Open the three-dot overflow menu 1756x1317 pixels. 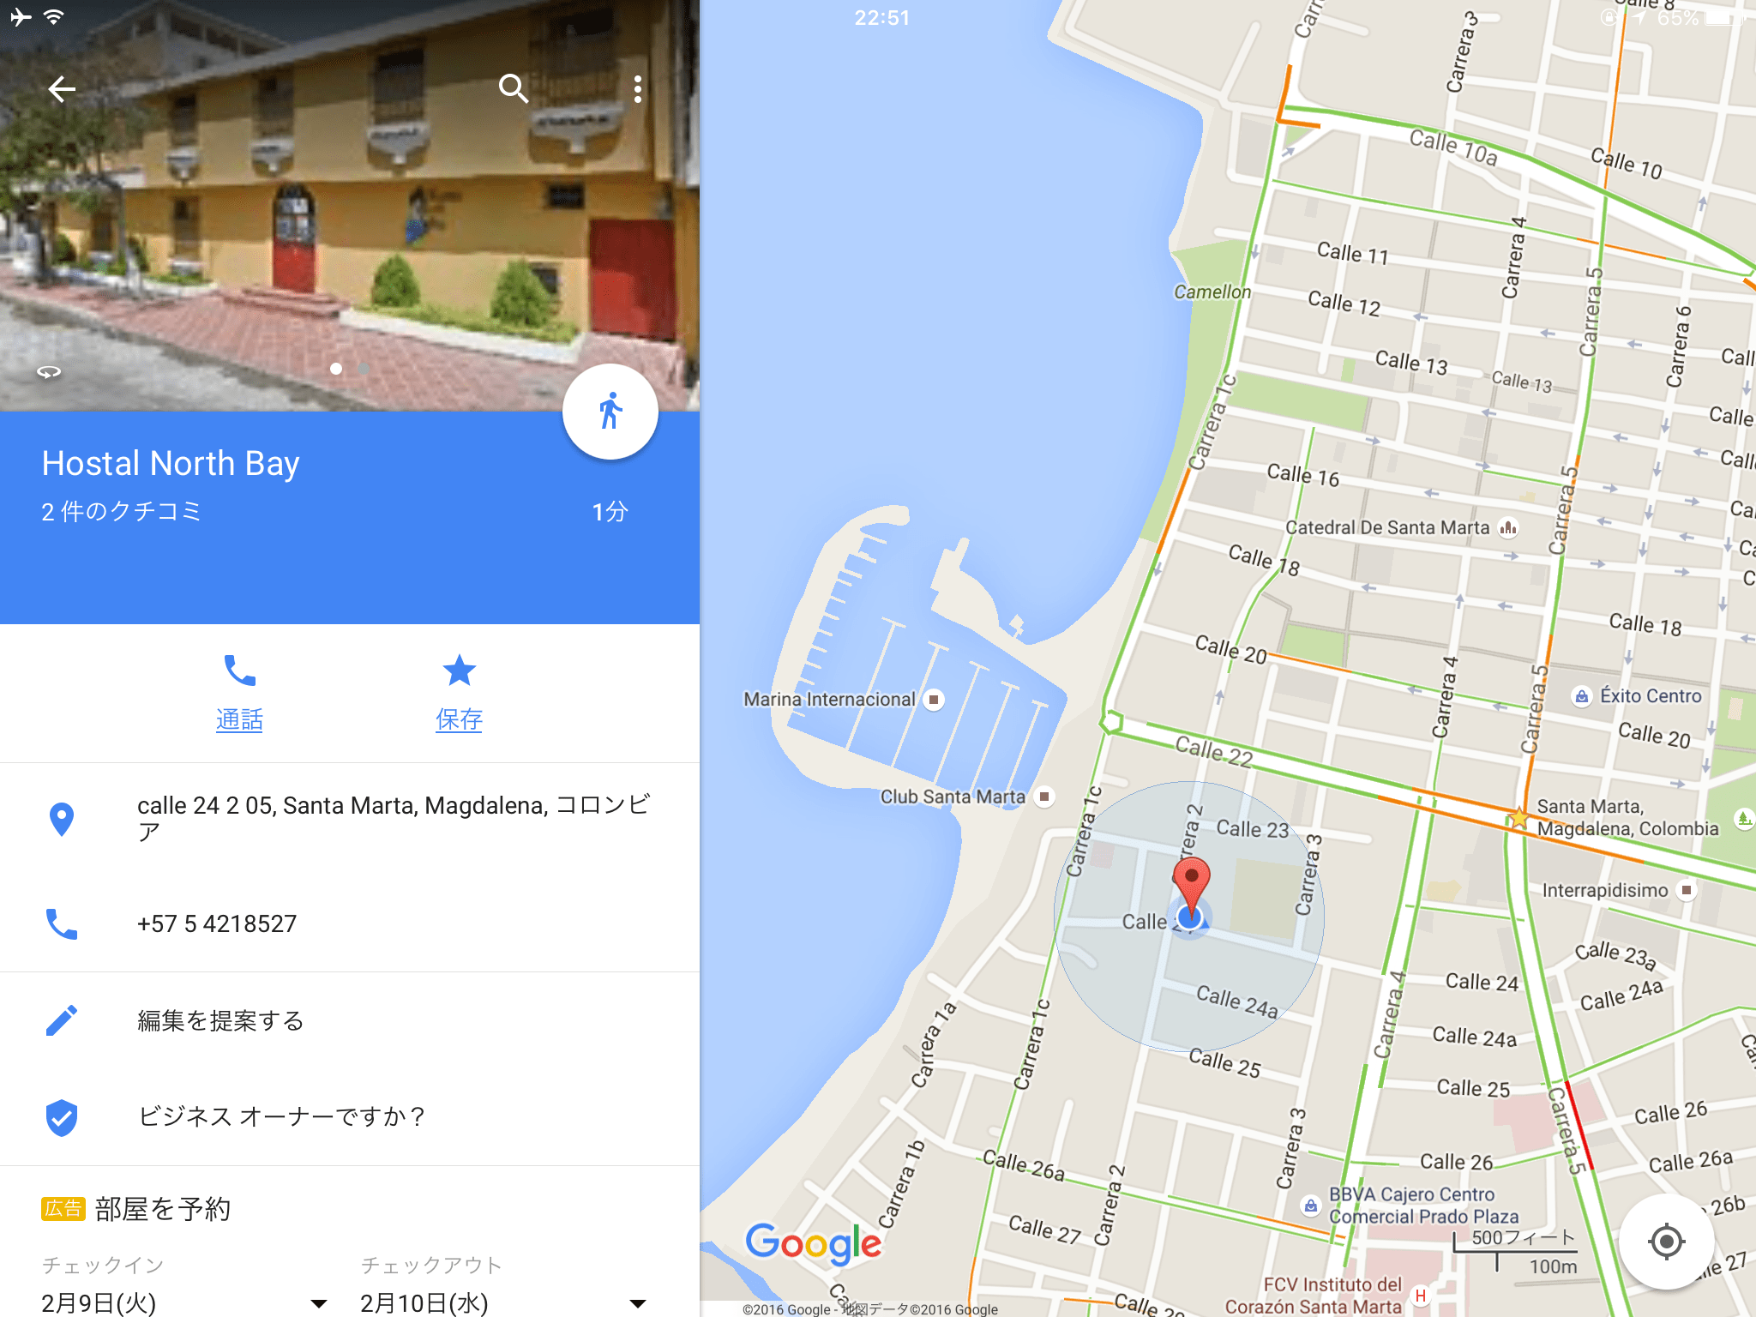637,88
